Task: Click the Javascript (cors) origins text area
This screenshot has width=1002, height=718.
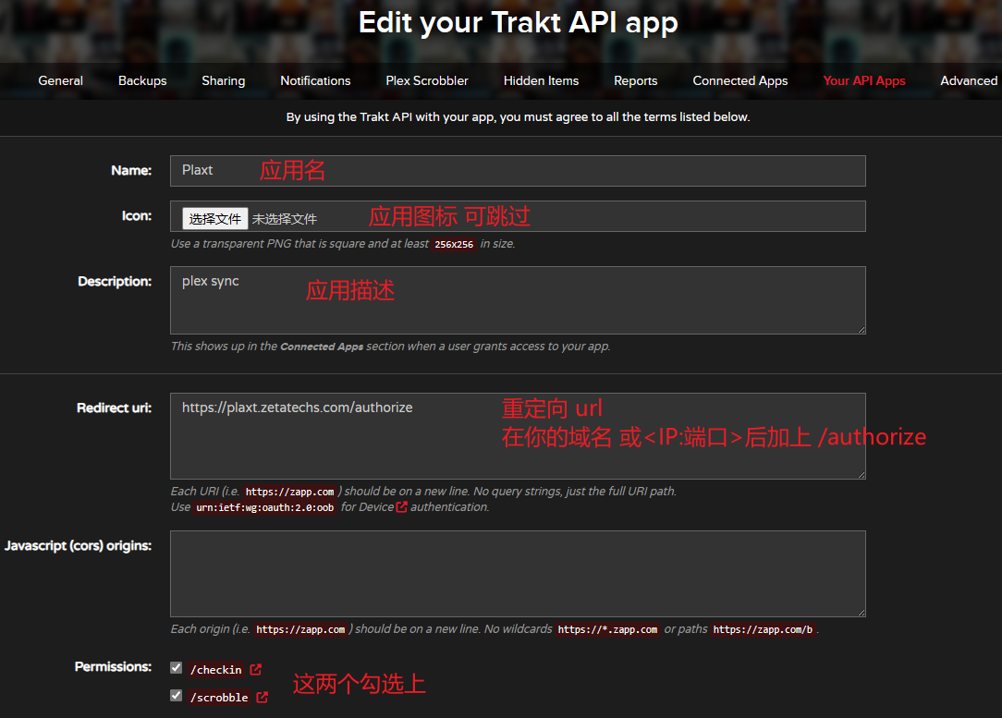Action: (518, 574)
